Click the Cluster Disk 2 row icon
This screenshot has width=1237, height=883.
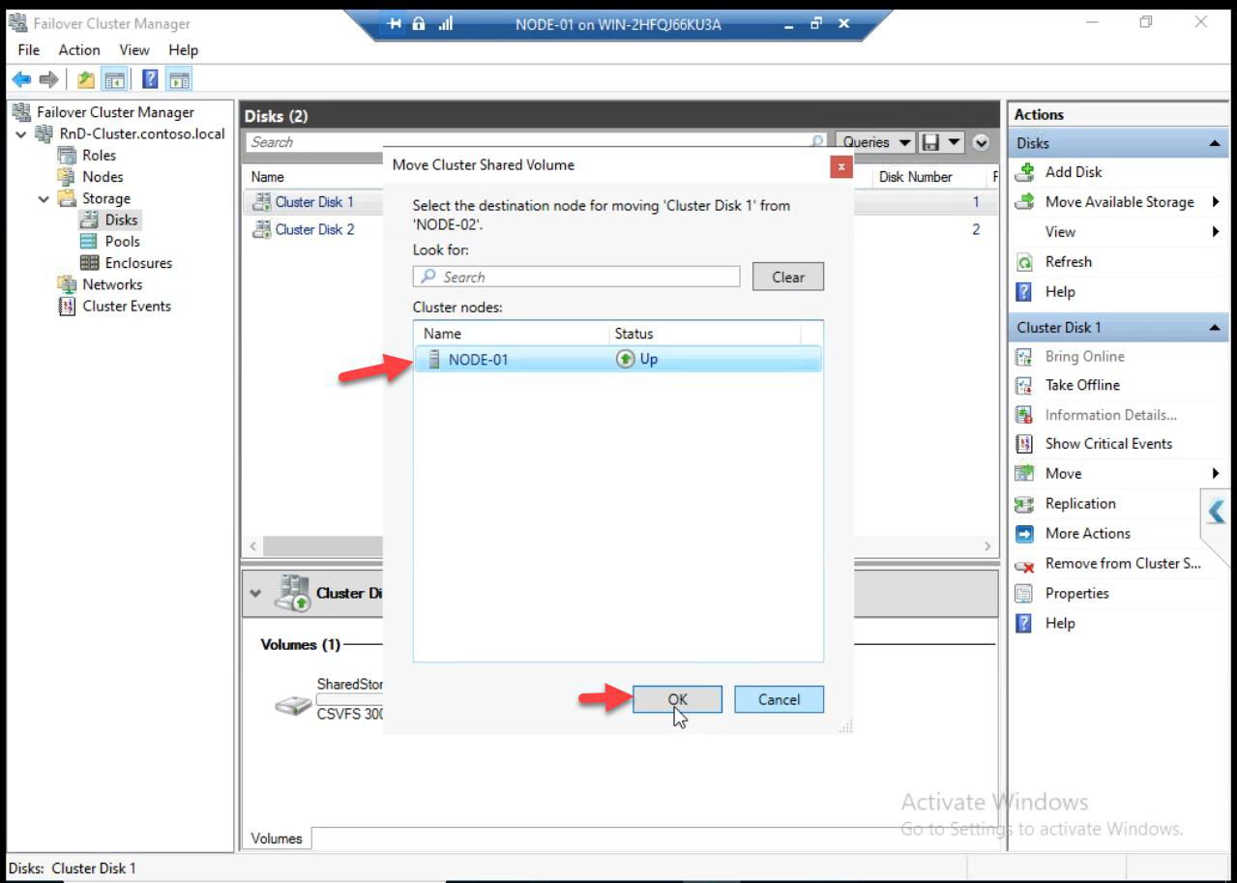[x=261, y=229]
